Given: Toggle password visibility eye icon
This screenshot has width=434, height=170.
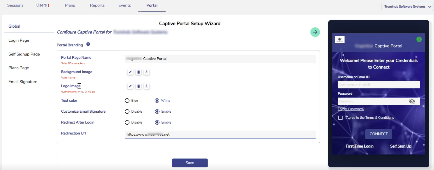Looking at the screenshot, I should [x=412, y=101].
